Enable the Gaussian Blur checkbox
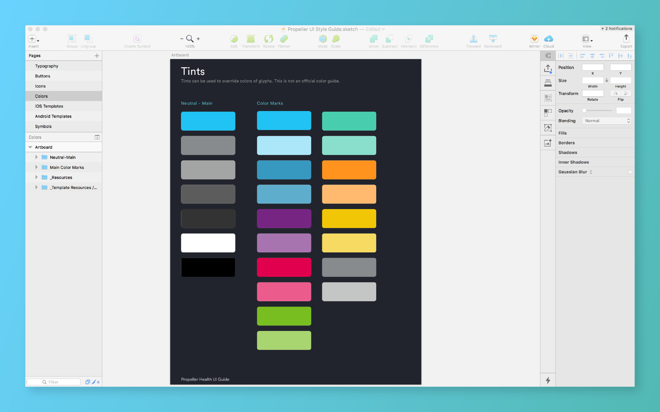 click(630, 172)
